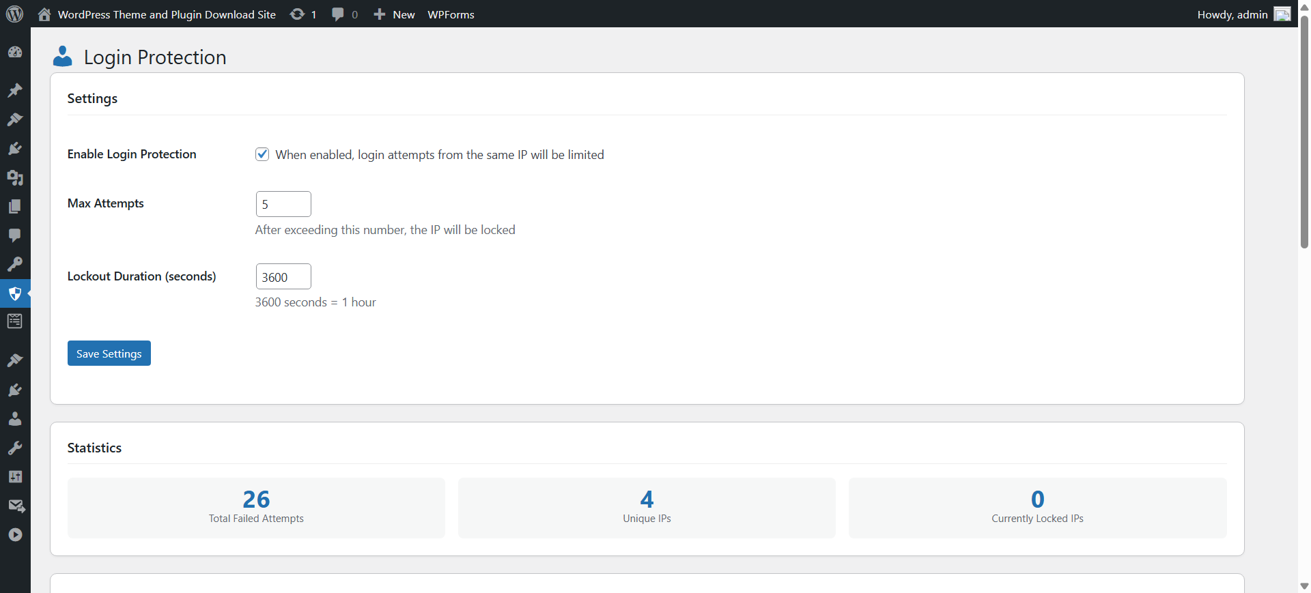Click the Statistics section heading
The width and height of the screenshot is (1311, 593).
pyautogui.click(x=94, y=448)
